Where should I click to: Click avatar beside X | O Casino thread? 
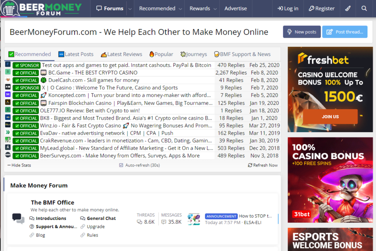click(8, 87)
